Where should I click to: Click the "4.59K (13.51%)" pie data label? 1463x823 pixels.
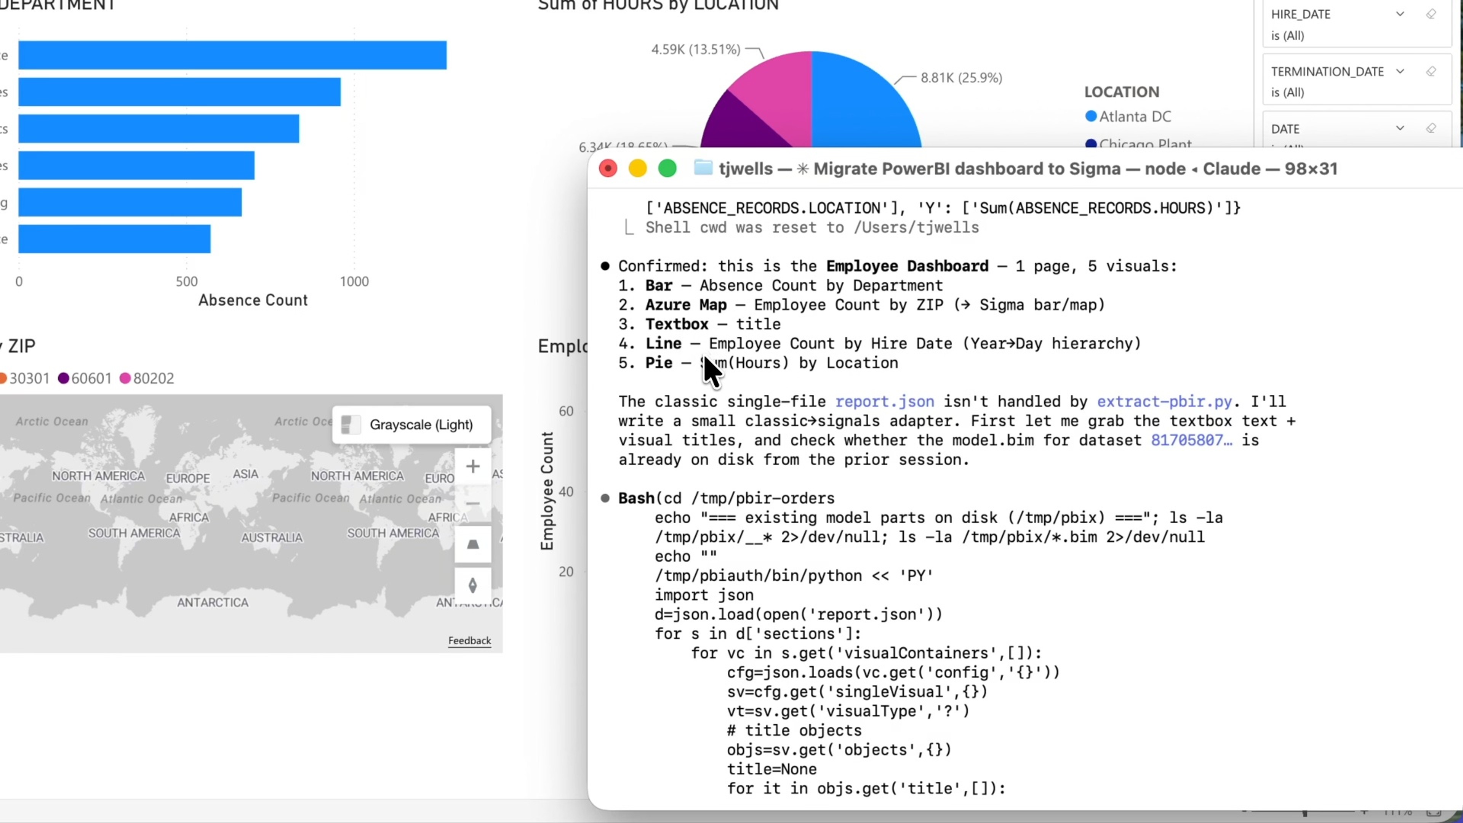point(696,50)
